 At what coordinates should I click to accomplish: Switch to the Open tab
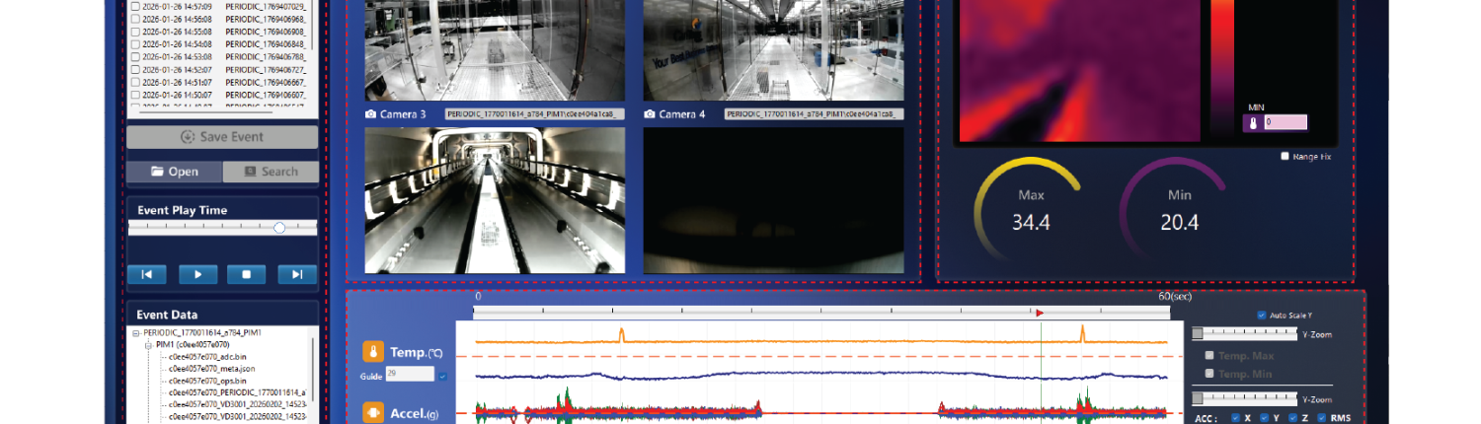tap(175, 172)
